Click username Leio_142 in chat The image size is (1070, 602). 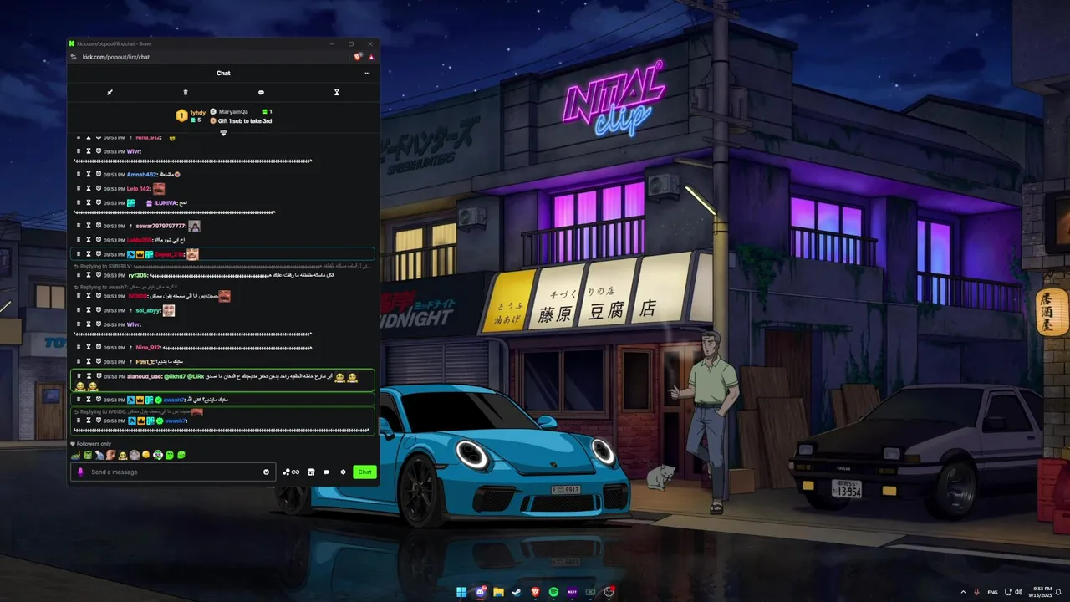coord(139,189)
